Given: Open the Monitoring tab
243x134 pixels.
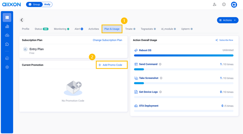Looking at the screenshot, I should click(61, 29).
